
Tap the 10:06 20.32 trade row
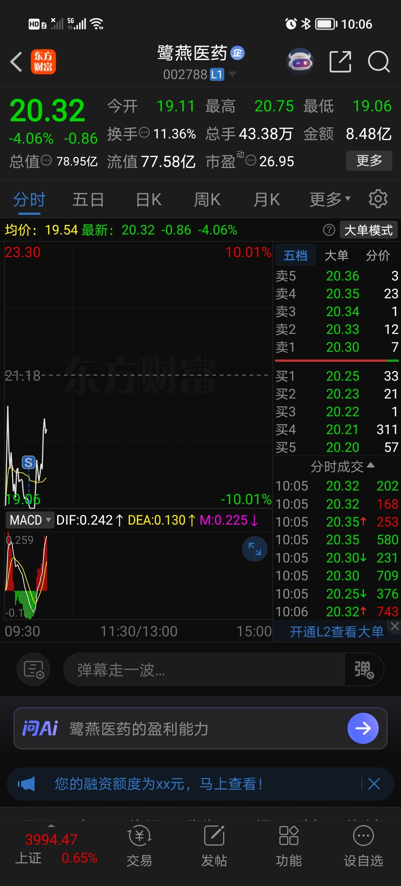(337, 611)
